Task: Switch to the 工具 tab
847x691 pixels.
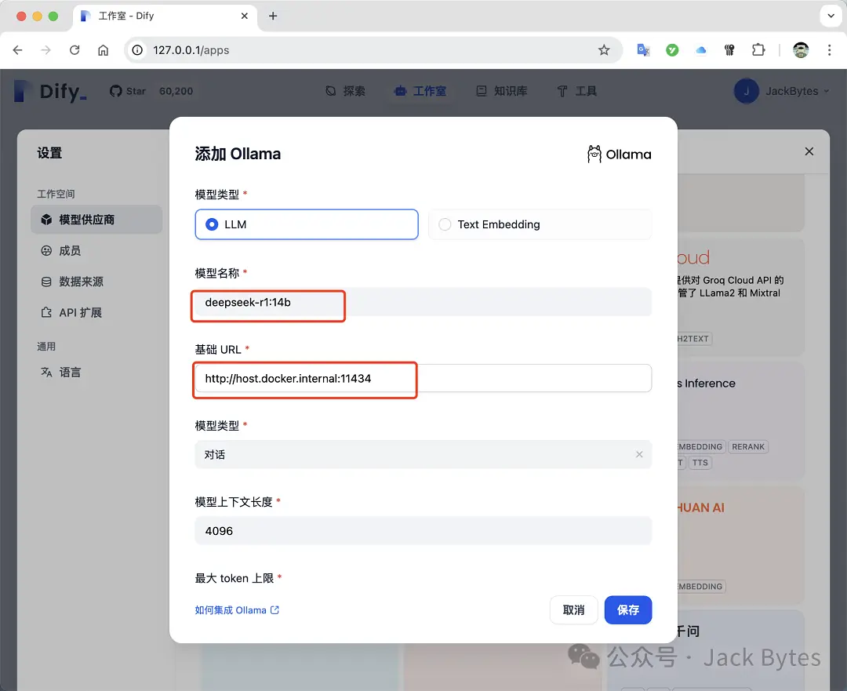Action: pos(576,90)
